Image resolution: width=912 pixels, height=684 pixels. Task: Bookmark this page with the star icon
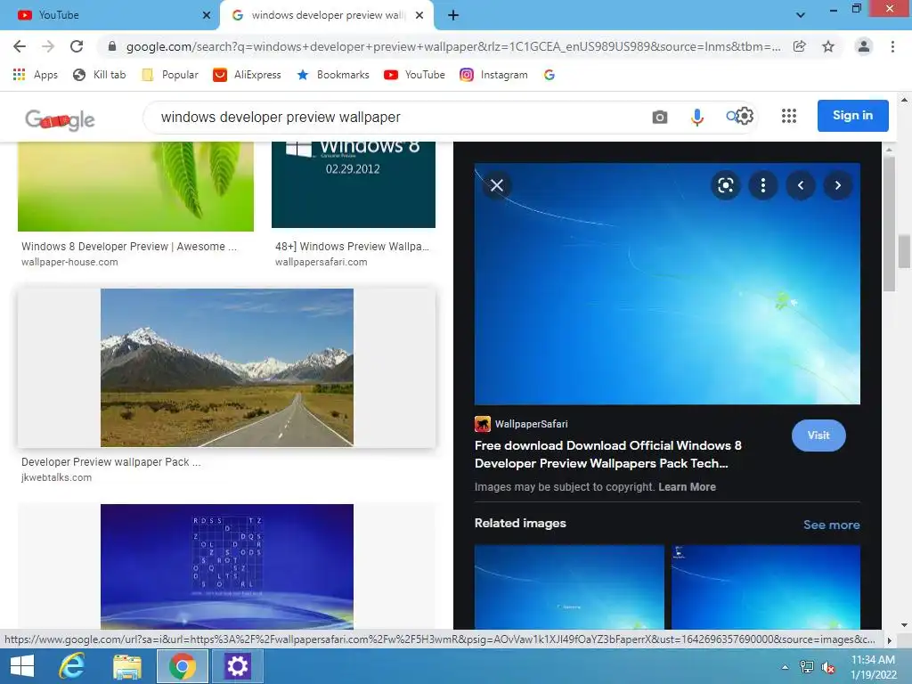click(828, 46)
